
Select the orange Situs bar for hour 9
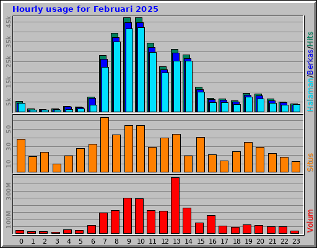click(129, 149)
